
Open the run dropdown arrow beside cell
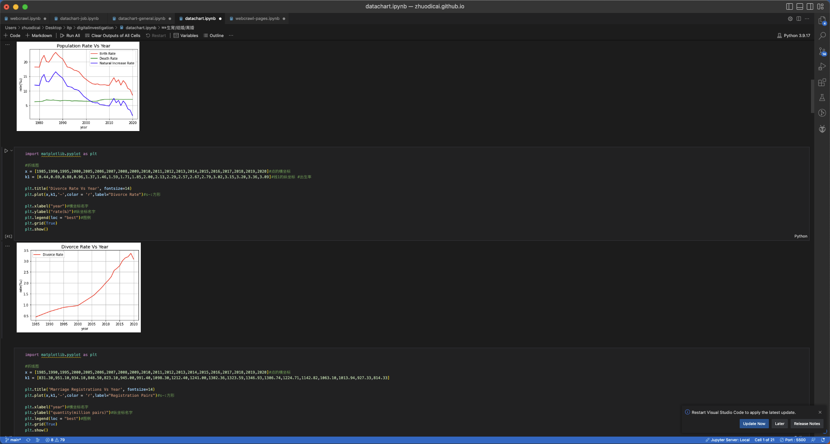click(12, 150)
